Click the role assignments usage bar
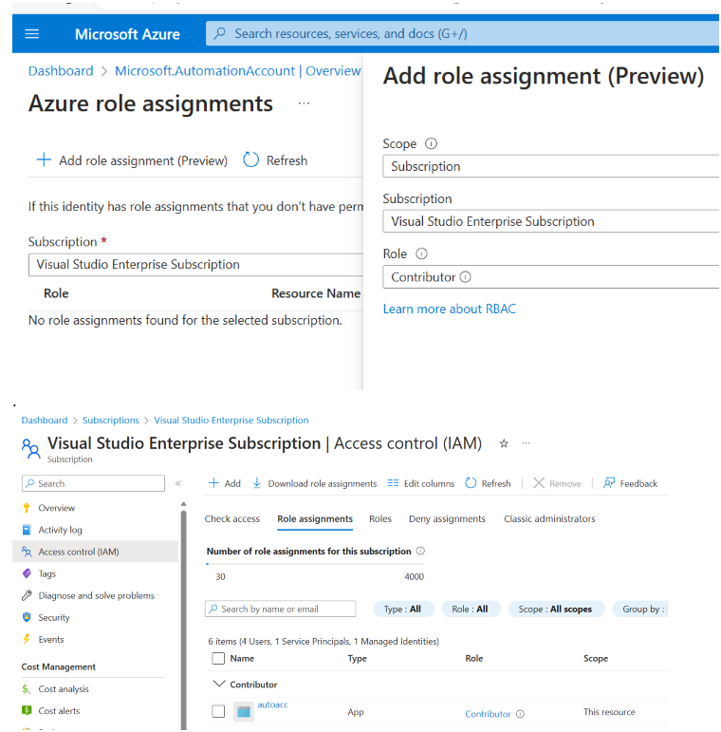721x732 pixels. click(315, 564)
